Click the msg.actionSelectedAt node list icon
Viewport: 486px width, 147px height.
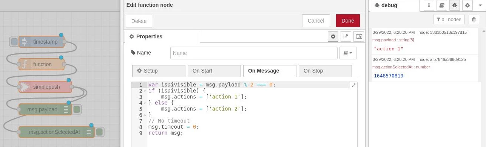click(x=89, y=132)
